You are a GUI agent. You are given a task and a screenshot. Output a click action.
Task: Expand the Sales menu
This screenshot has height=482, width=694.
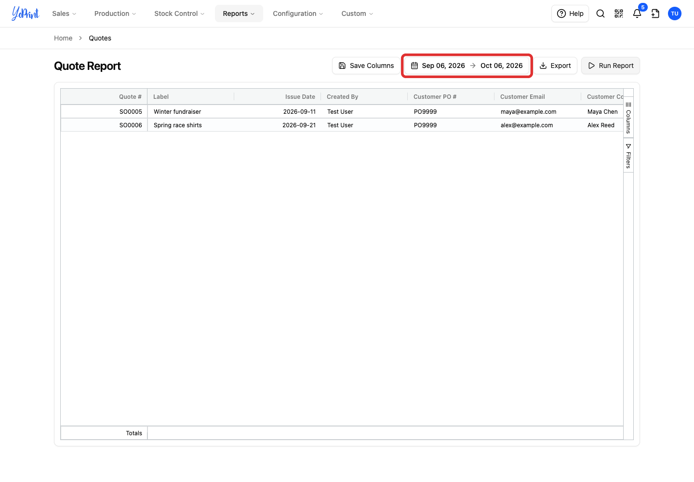point(64,13)
